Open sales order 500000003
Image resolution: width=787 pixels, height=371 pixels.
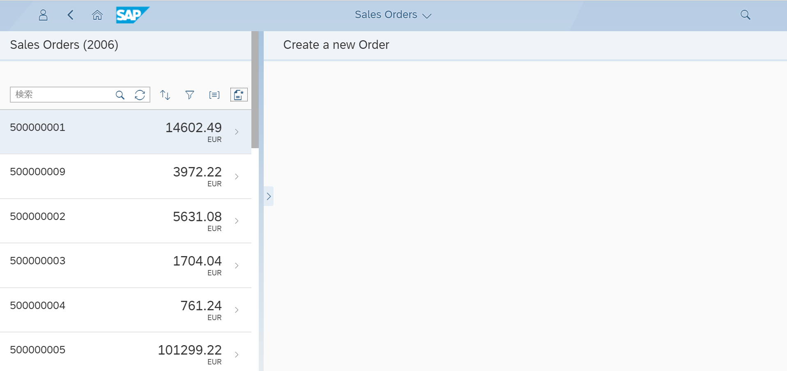(126, 266)
